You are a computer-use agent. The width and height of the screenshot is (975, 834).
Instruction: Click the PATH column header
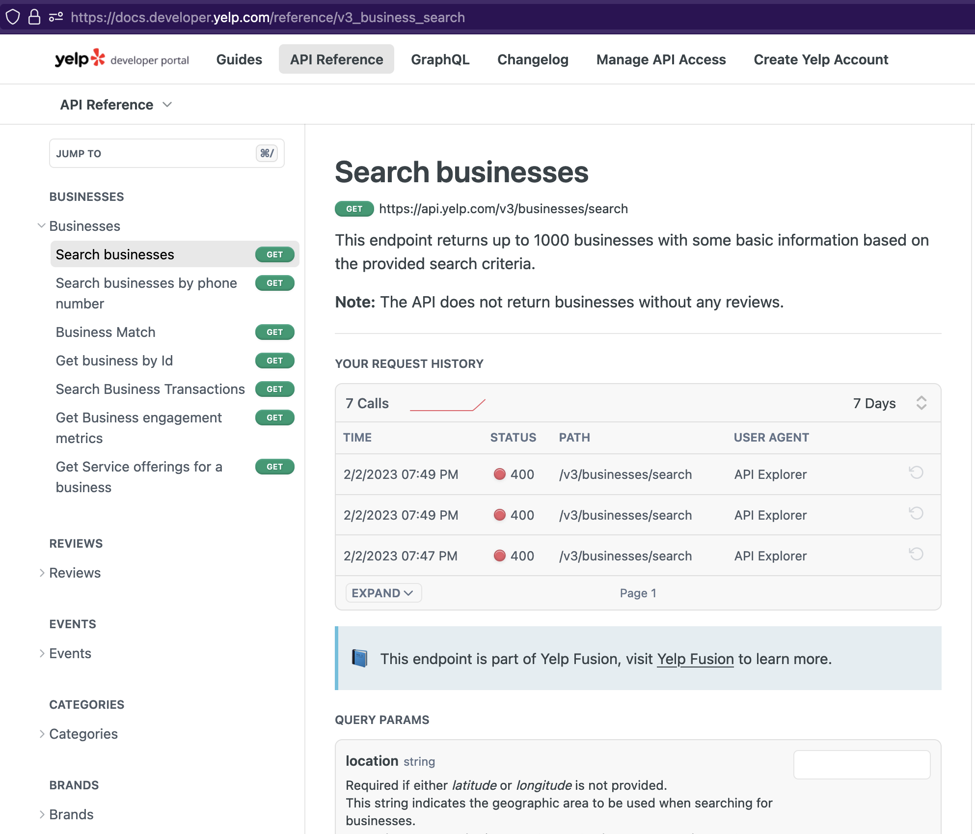[x=574, y=437]
